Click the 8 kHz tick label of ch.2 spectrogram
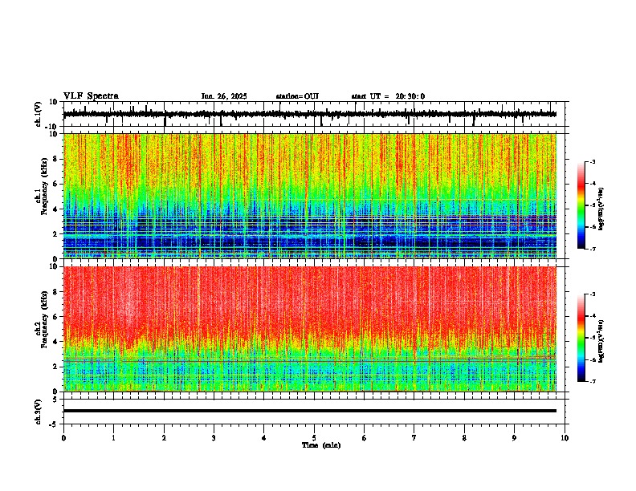 coord(55,292)
